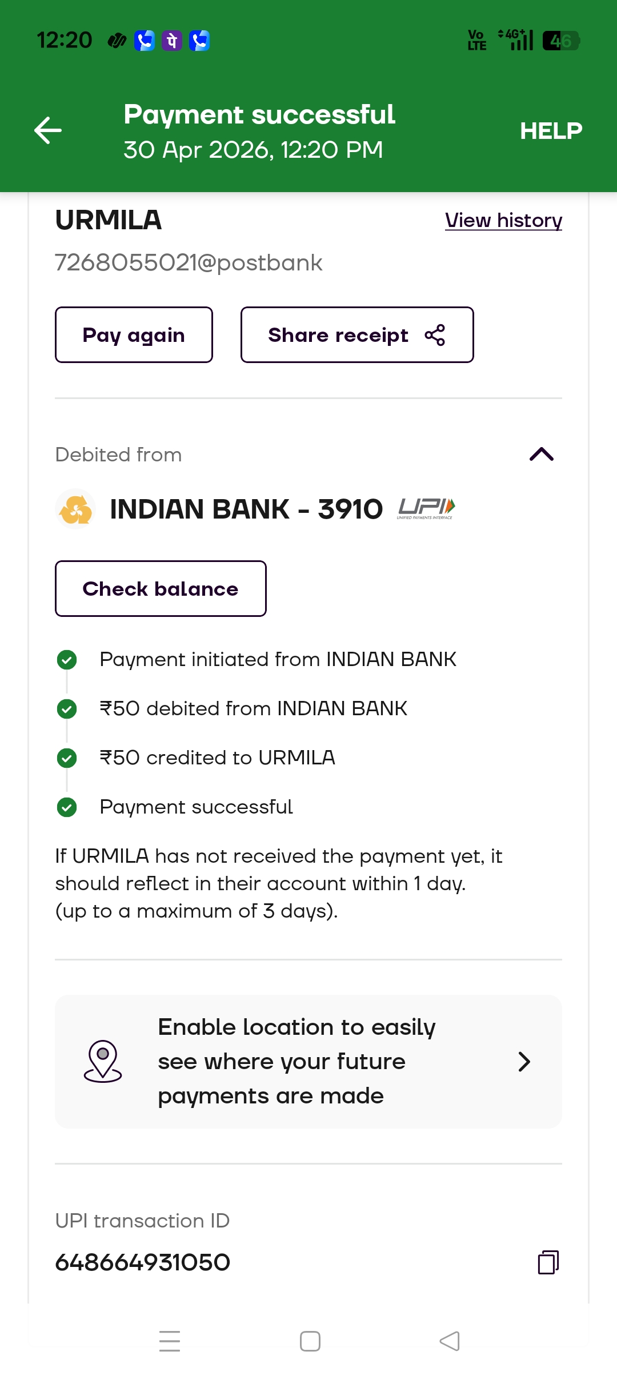Tap the Pay again button
The image size is (617, 1379).
coord(134,335)
